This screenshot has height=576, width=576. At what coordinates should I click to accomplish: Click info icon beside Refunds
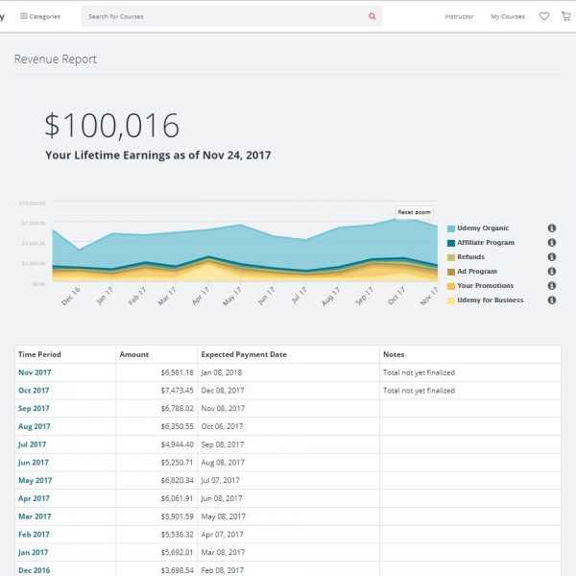(x=552, y=257)
